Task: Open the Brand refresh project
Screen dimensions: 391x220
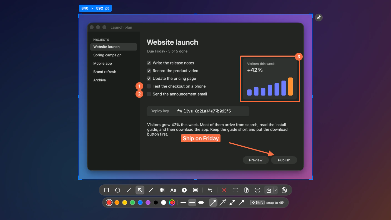Action: pos(114,72)
